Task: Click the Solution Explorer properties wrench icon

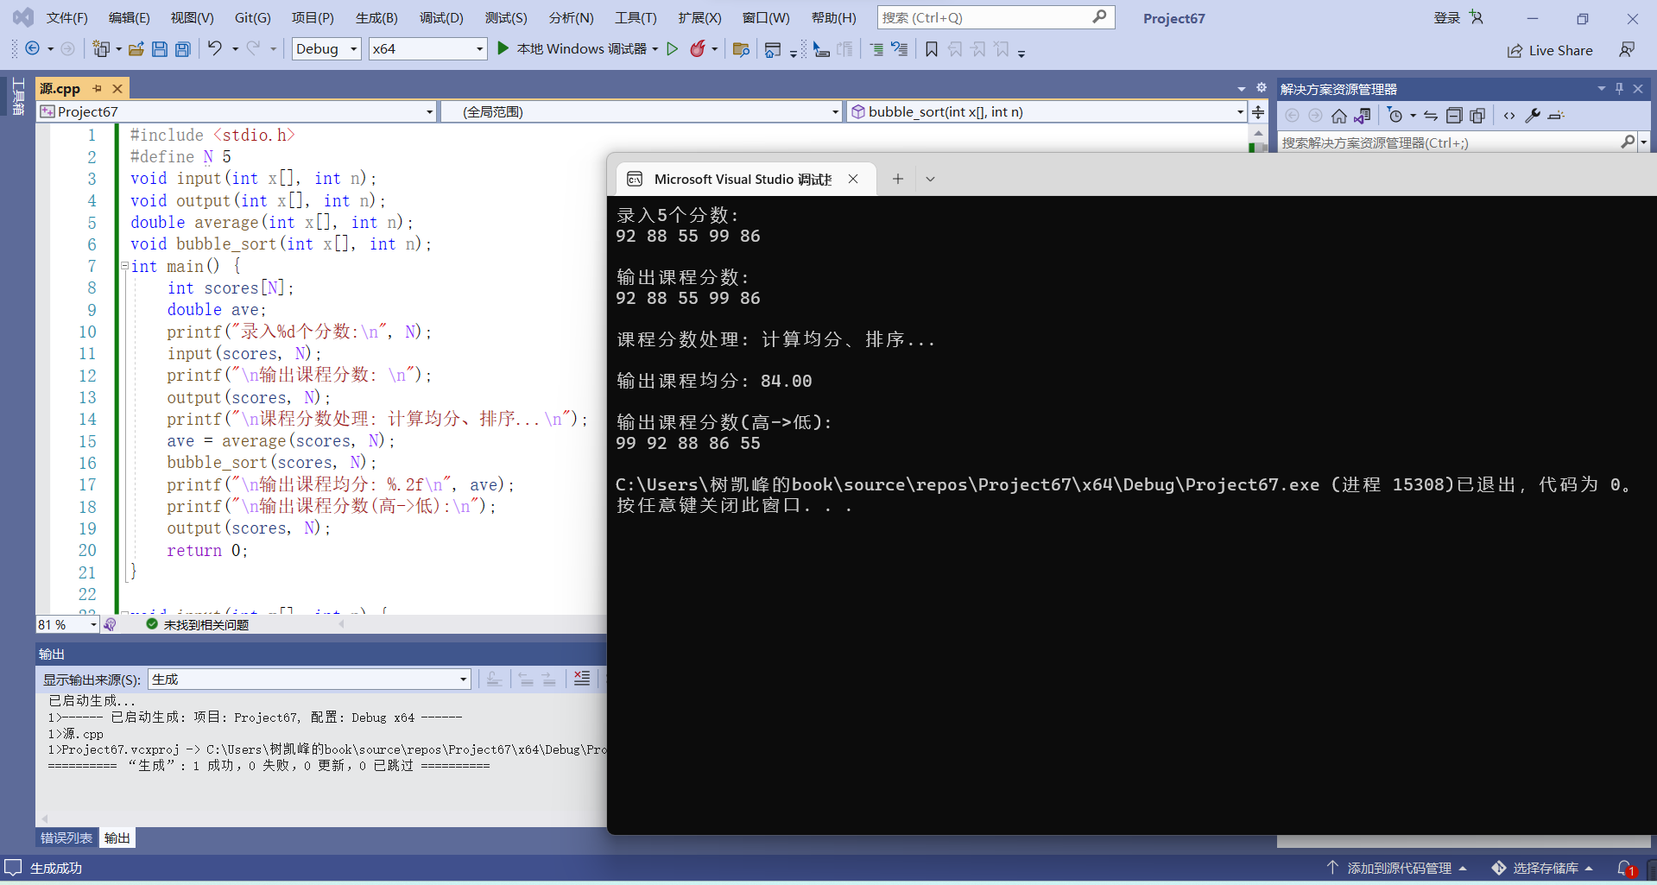Action: tap(1533, 116)
